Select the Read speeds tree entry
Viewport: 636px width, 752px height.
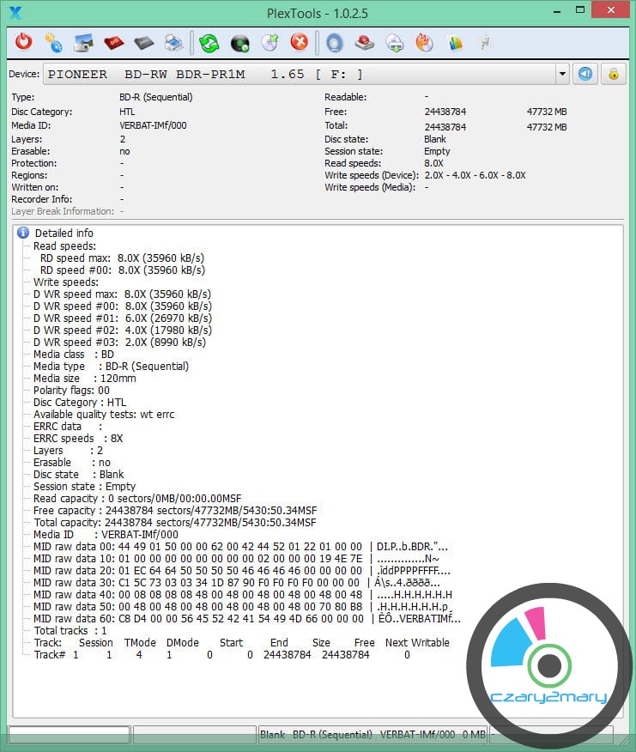64,246
